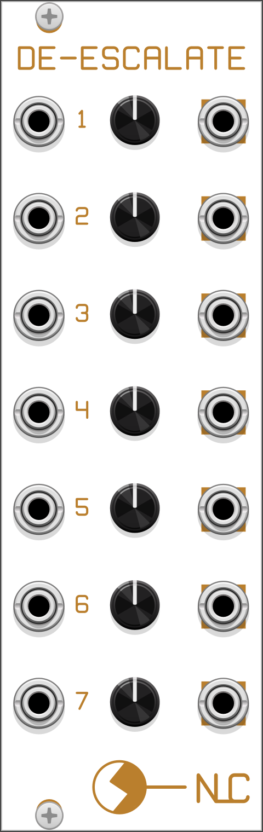This screenshot has width=263, height=832.
Task: Click the channel 1 attenuator knob
Action: pyautogui.click(x=135, y=120)
